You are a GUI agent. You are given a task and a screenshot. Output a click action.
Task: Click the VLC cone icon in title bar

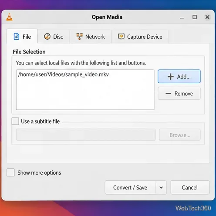(10, 17)
